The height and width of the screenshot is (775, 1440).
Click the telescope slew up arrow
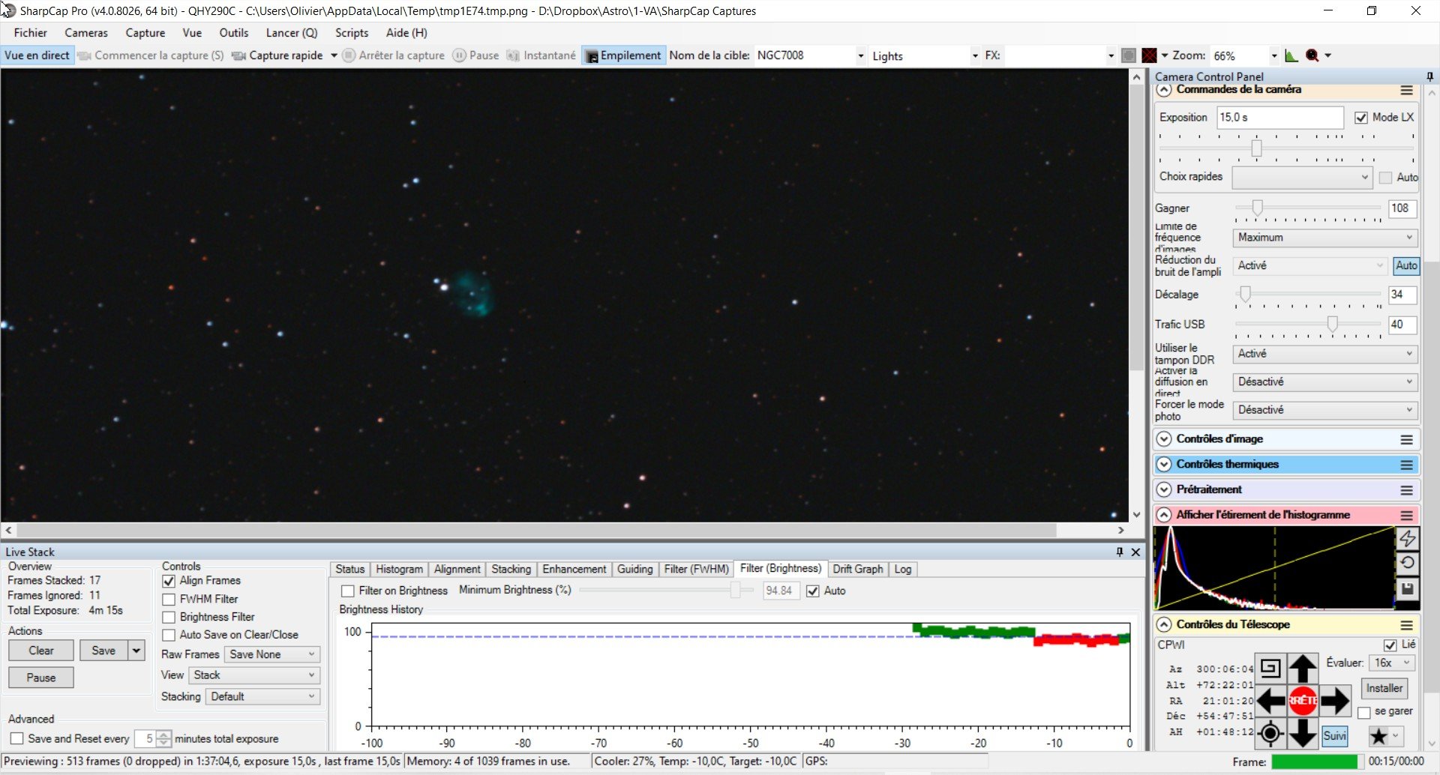[1303, 668]
